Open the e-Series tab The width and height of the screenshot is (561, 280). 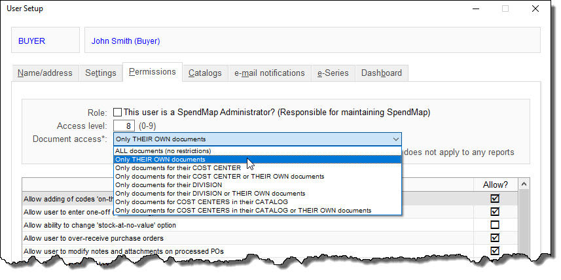pyautogui.click(x=333, y=73)
